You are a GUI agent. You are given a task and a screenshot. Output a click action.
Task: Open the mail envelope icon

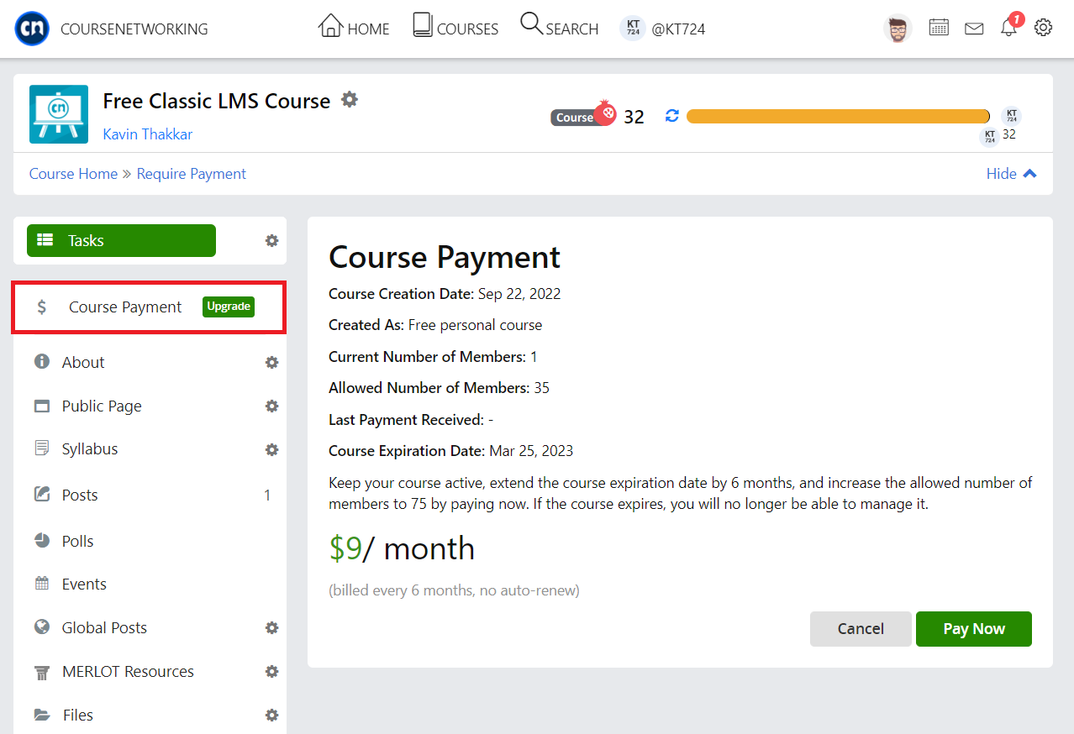pyautogui.click(x=974, y=29)
